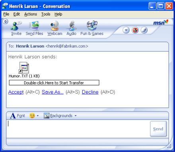This screenshot has width=175, height=152.
Task: Change the message Font
Action: coord(17,116)
